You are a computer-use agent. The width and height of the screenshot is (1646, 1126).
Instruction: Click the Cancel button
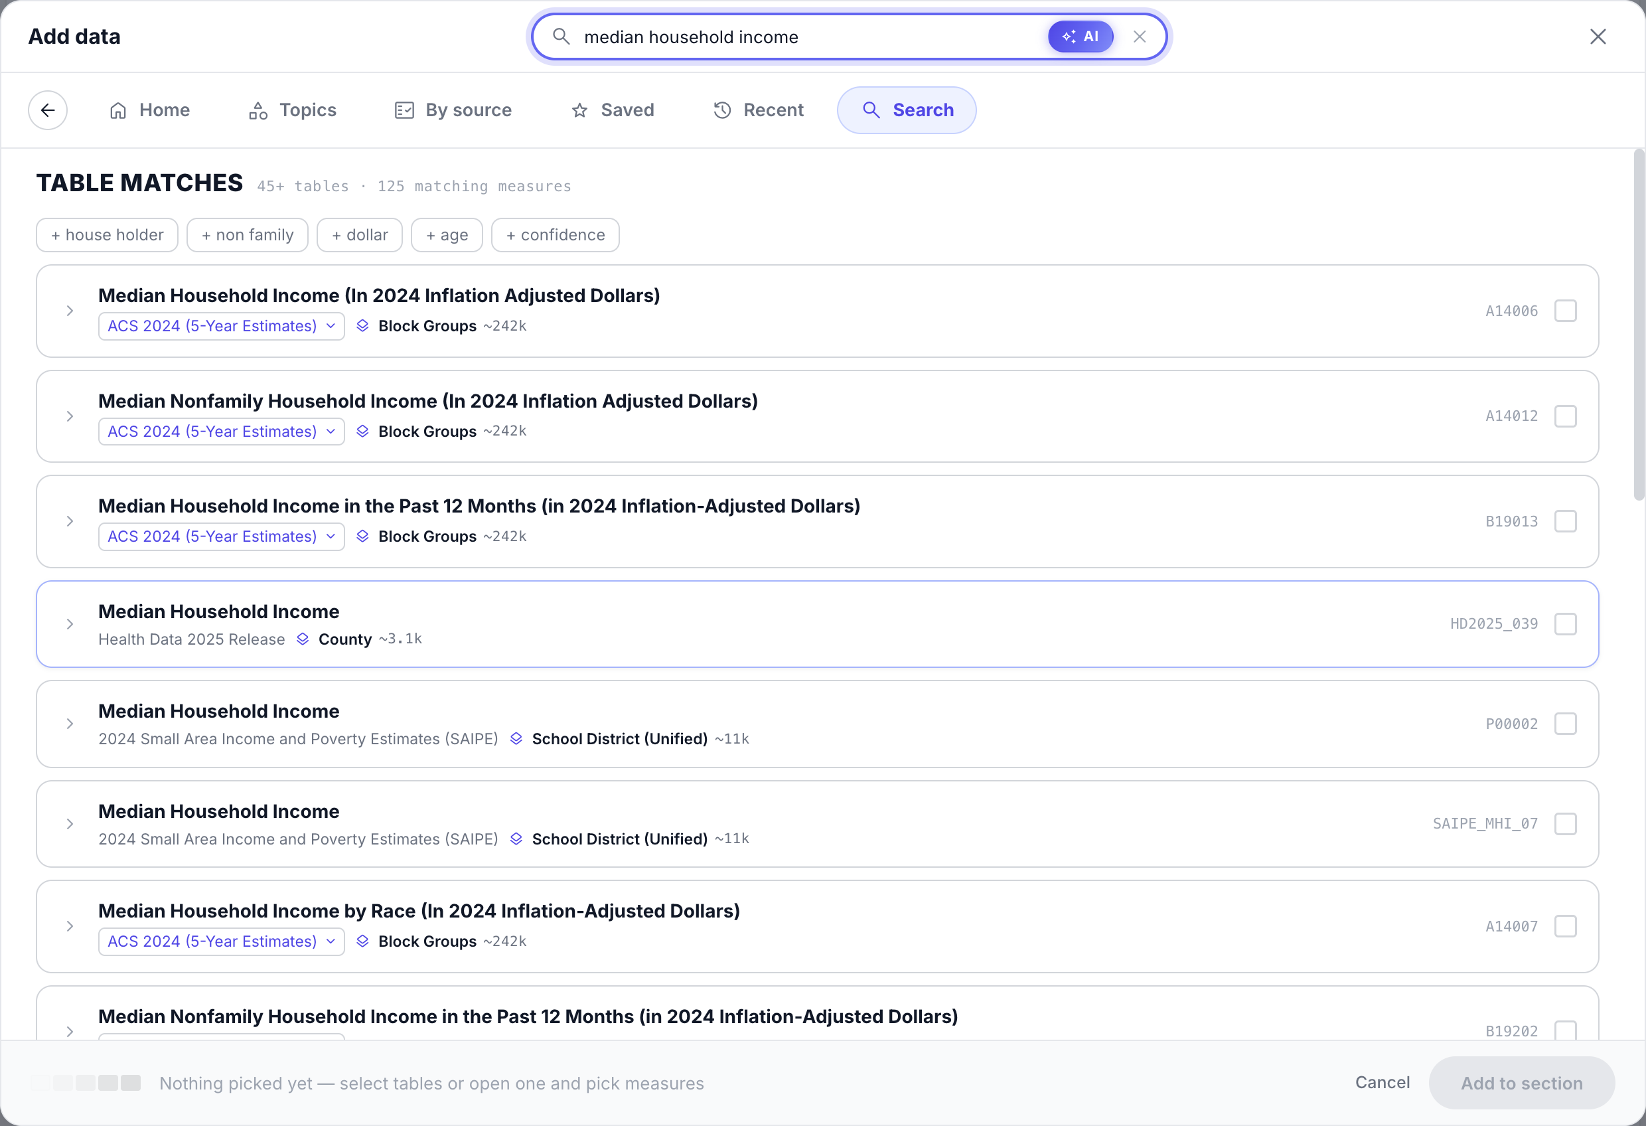tap(1382, 1082)
